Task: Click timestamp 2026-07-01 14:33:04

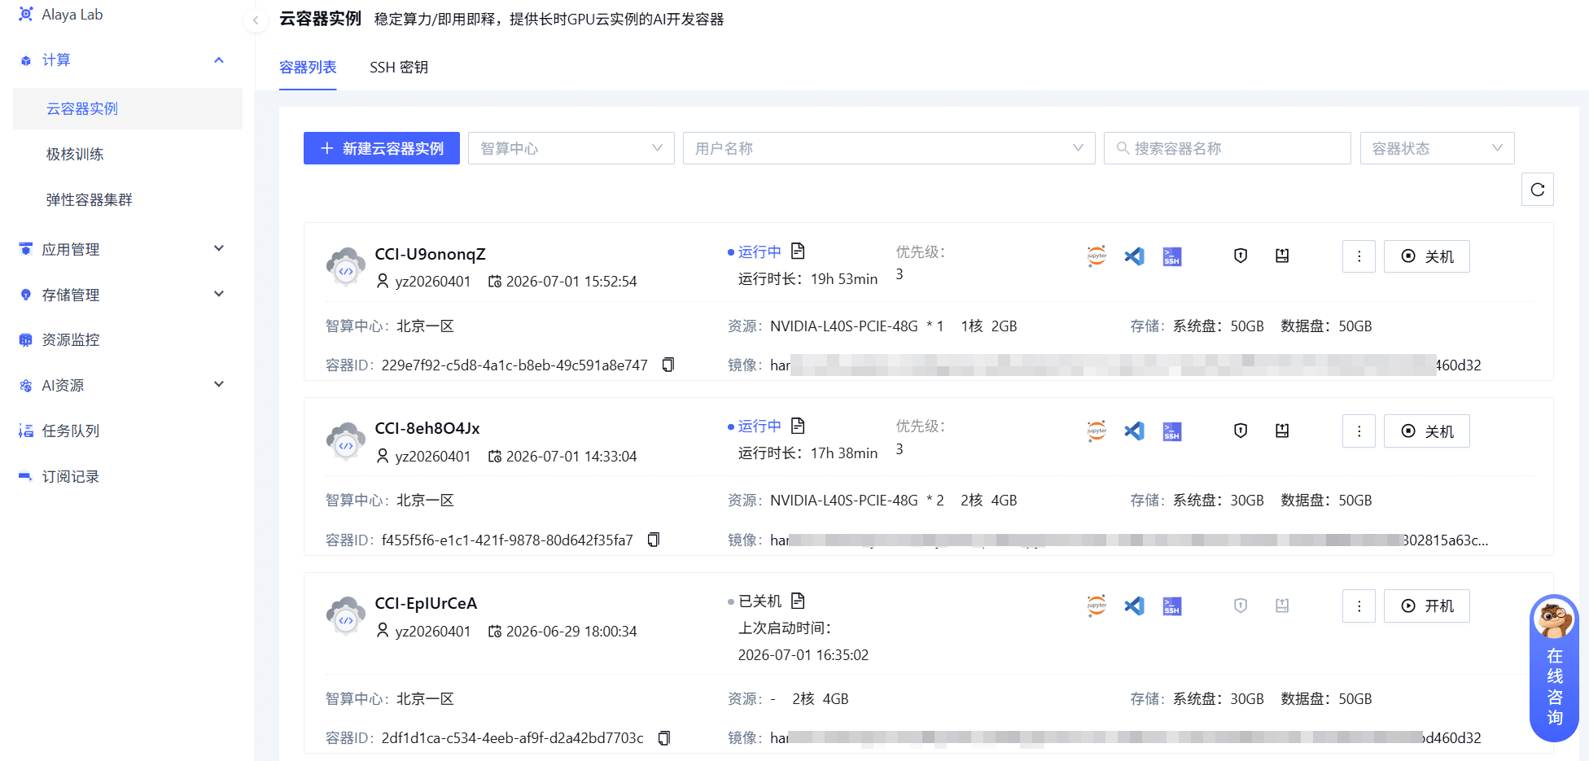Action: click(571, 457)
